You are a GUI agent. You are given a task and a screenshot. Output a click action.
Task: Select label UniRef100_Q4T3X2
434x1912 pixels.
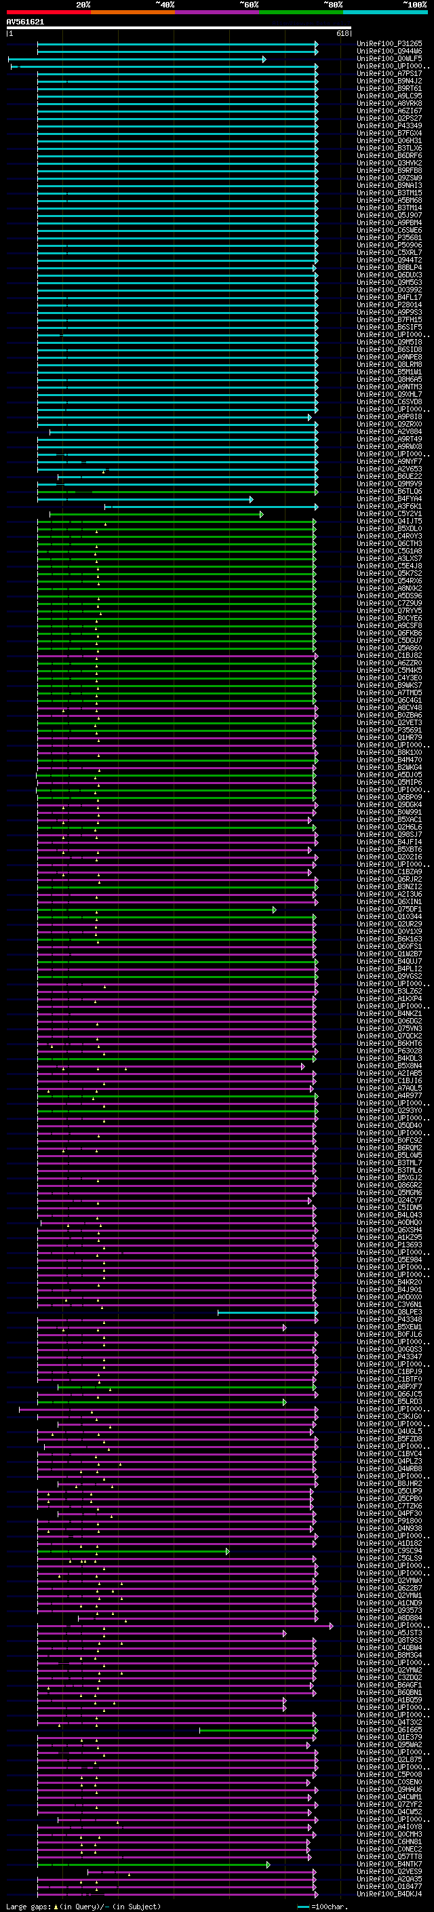coord(389,1722)
